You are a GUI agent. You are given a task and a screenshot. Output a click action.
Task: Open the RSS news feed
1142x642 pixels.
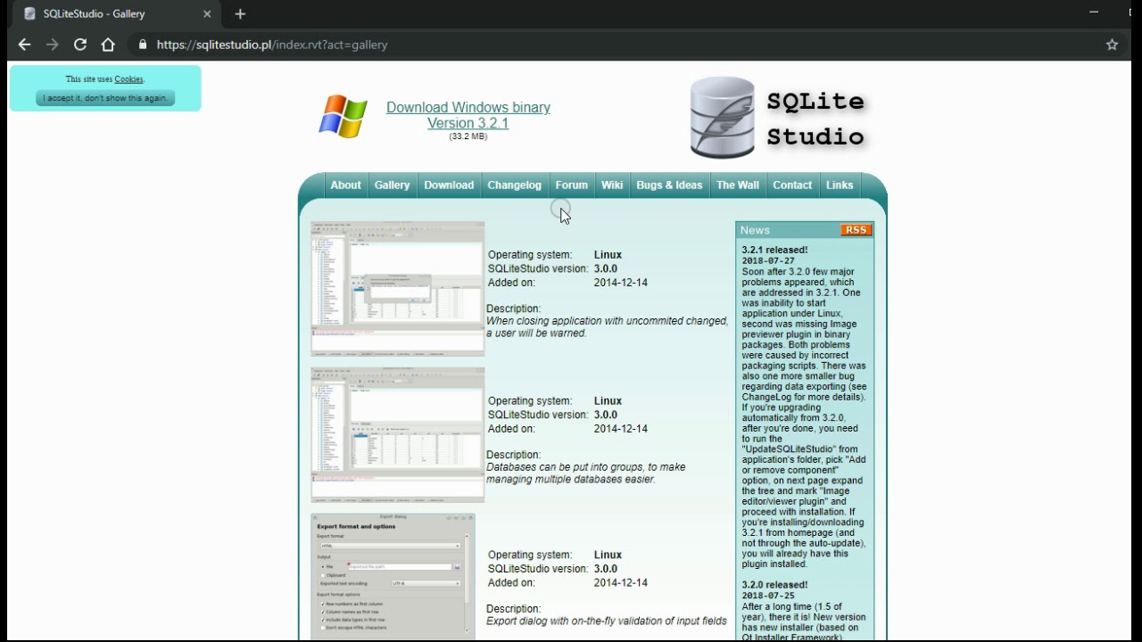856,230
